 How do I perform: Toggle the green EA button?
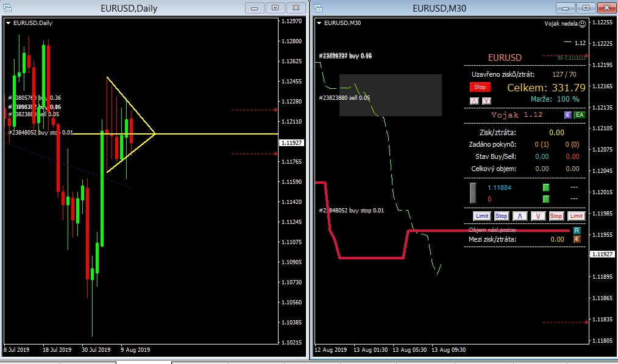point(580,115)
